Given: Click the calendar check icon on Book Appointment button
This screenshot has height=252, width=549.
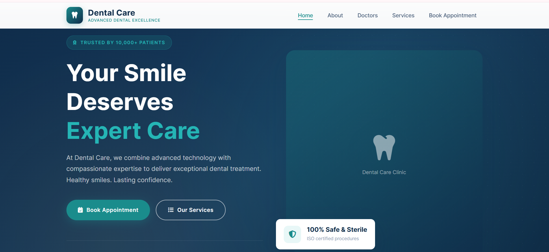Looking at the screenshot, I should click(80, 210).
